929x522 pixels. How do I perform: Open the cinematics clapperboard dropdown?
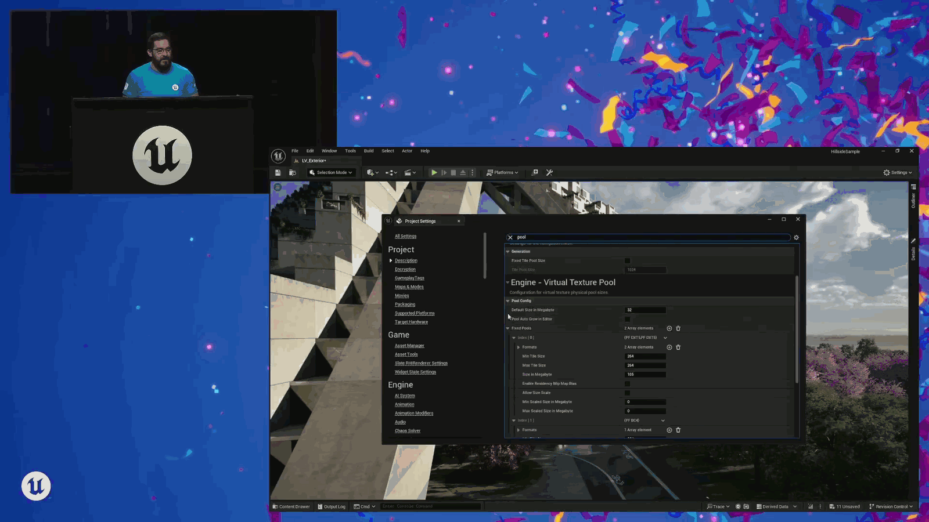point(410,172)
